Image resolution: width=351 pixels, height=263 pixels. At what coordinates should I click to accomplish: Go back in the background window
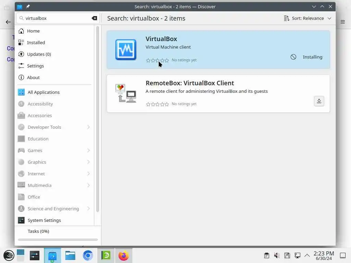tap(8, 22)
